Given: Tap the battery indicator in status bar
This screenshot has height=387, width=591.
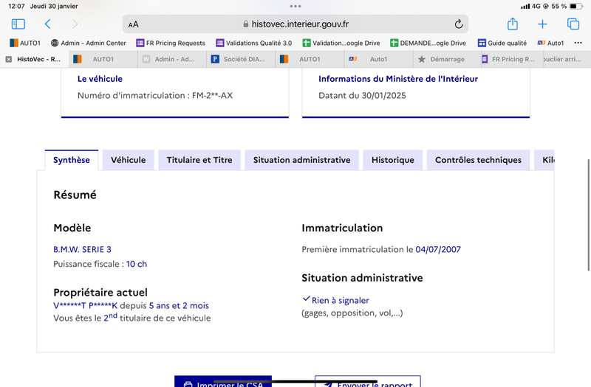Looking at the screenshot, I should pyautogui.click(x=576, y=6).
